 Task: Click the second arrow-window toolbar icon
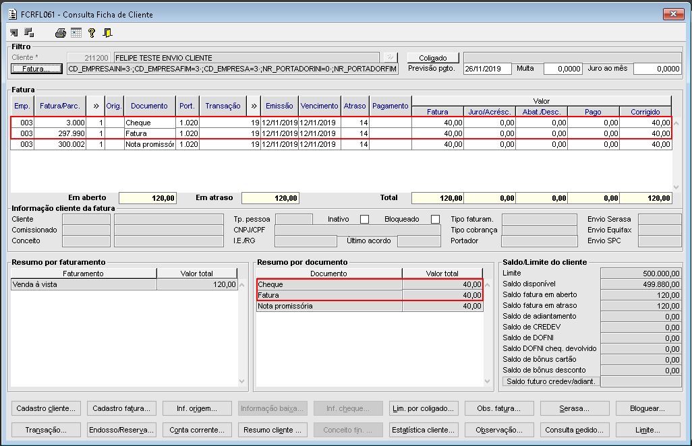29,32
